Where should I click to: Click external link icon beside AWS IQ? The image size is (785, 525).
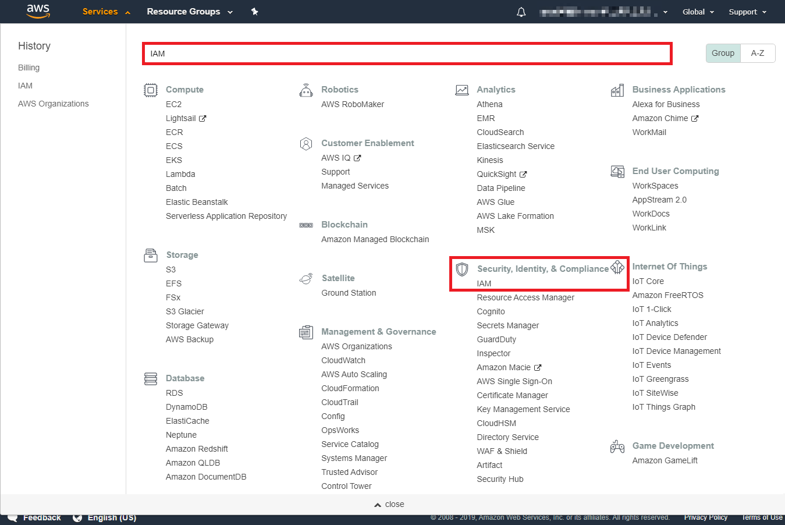(357, 158)
